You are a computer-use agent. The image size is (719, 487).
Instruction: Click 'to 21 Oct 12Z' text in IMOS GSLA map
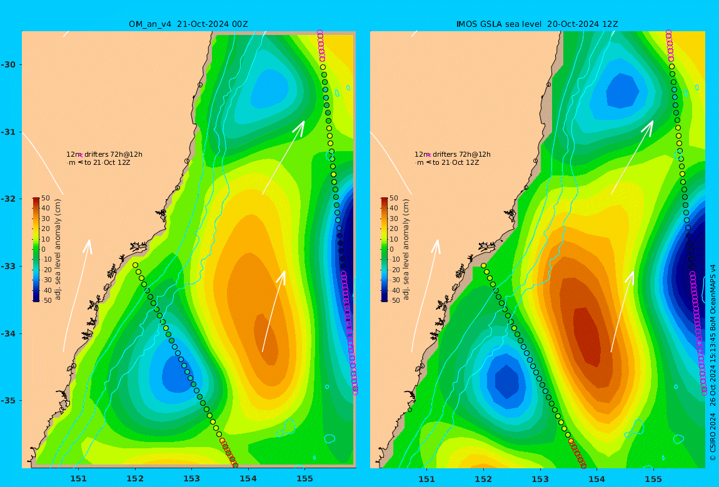(456, 162)
